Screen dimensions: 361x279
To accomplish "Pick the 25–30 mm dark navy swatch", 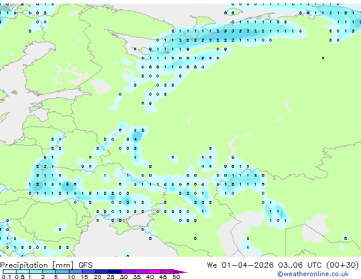I will click(x=115, y=272).
